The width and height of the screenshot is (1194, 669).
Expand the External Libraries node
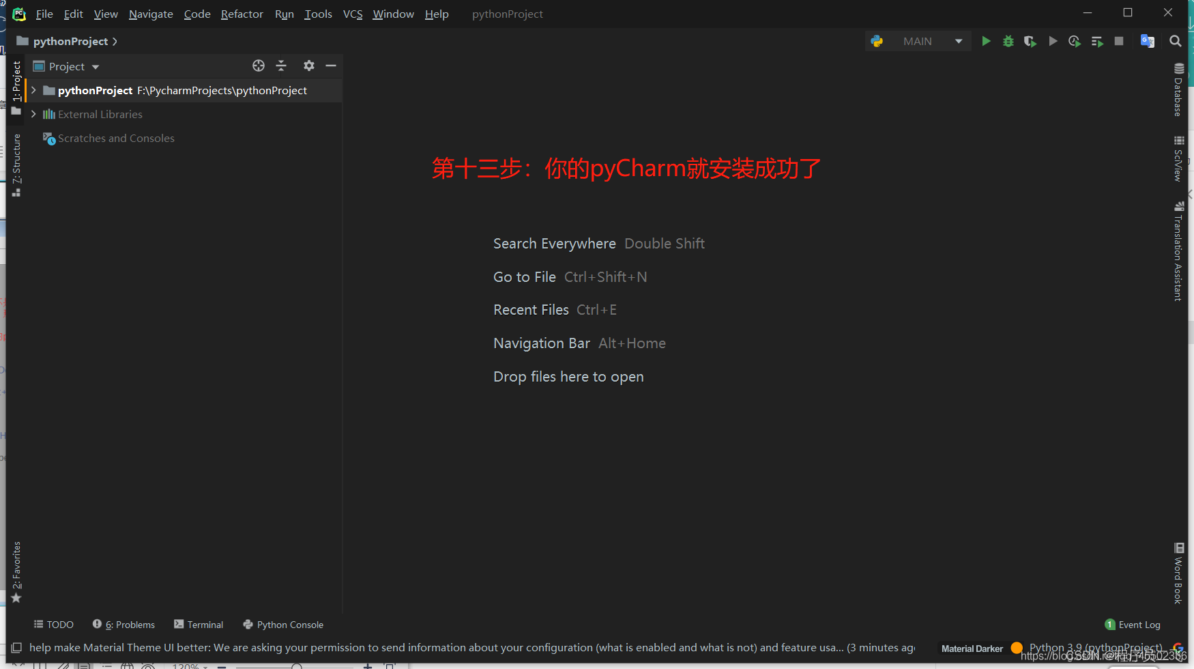click(33, 114)
